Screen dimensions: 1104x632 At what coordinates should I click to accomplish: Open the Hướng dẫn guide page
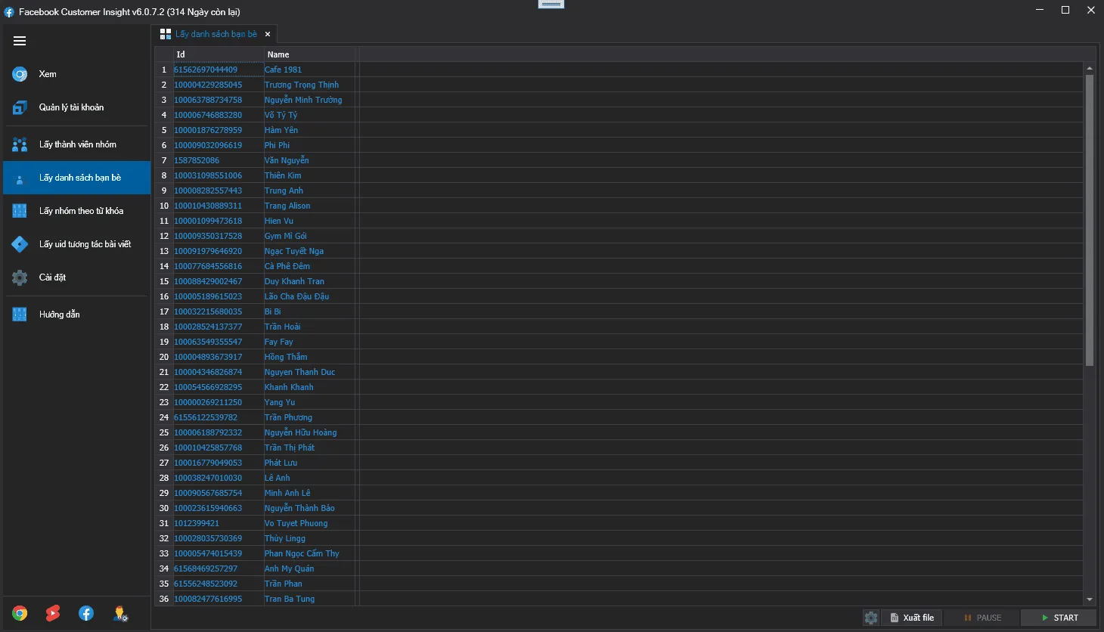coord(59,314)
